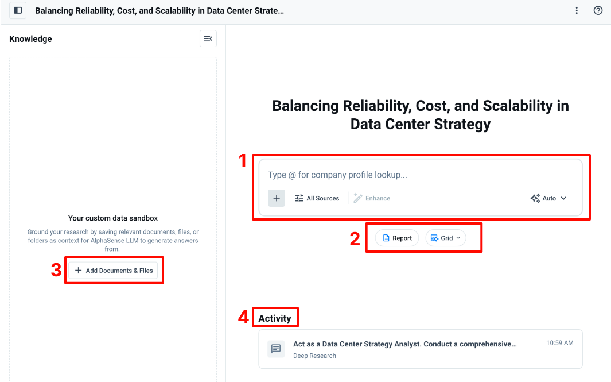Click the Deep Research label
The height and width of the screenshot is (382, 611).
click(314, 356)
